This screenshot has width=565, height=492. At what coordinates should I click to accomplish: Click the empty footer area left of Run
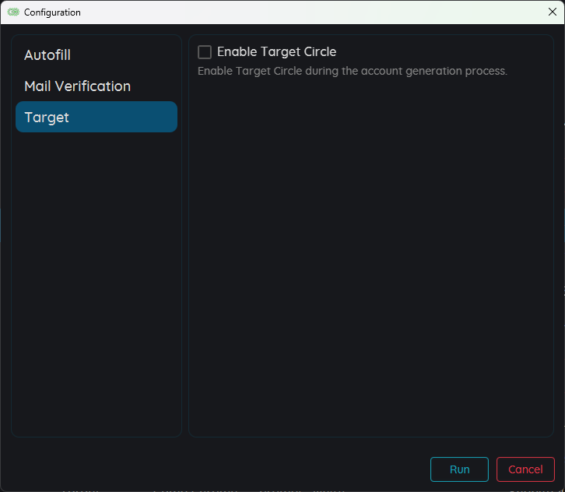click(x=218, y=469)
